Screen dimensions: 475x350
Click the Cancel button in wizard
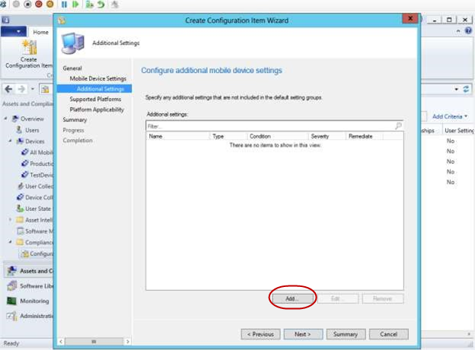[x=388, y=334]
